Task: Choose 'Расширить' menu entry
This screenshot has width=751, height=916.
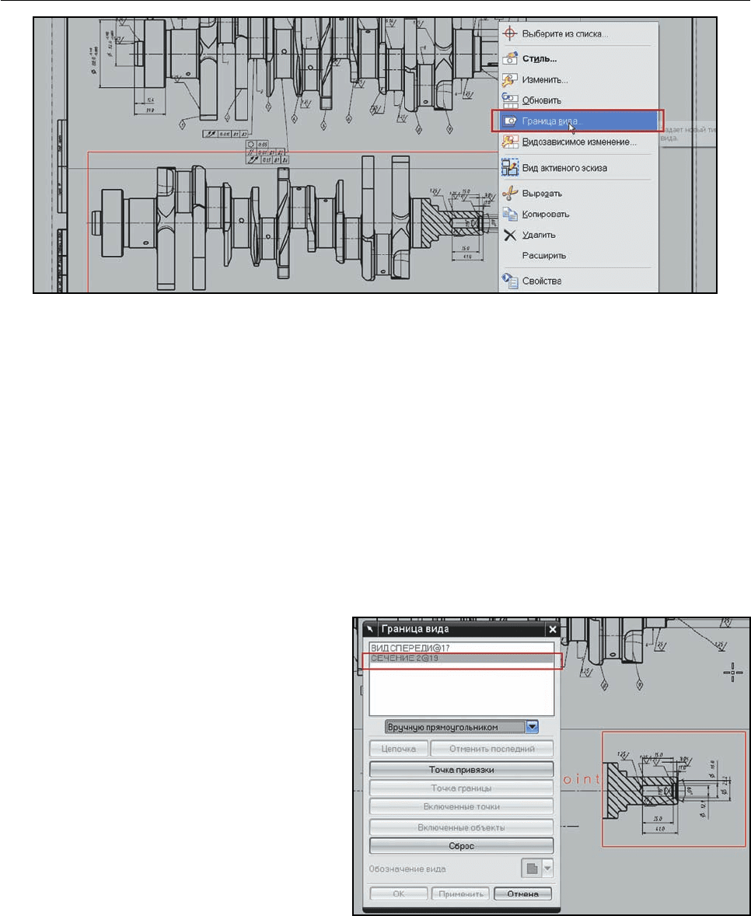Action: tap(578, 255)
